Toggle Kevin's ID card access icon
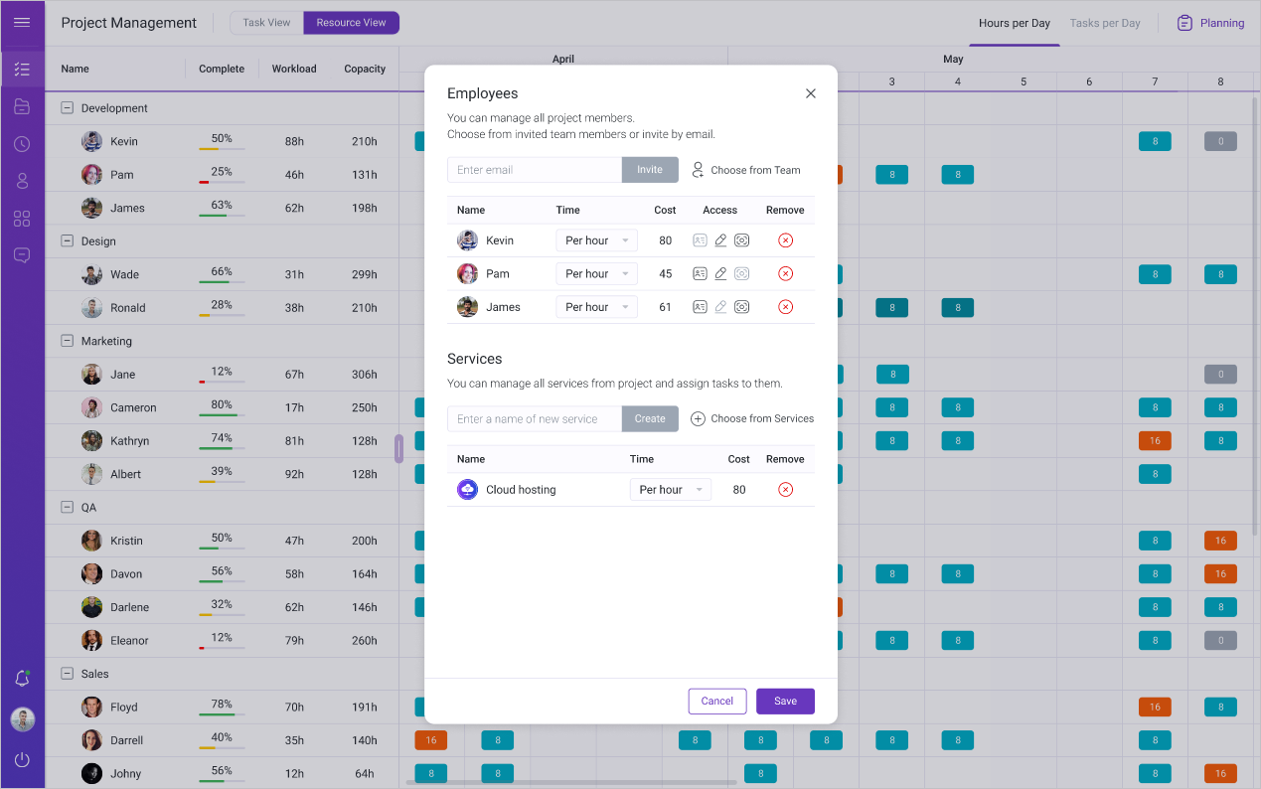 click(700, 240)
